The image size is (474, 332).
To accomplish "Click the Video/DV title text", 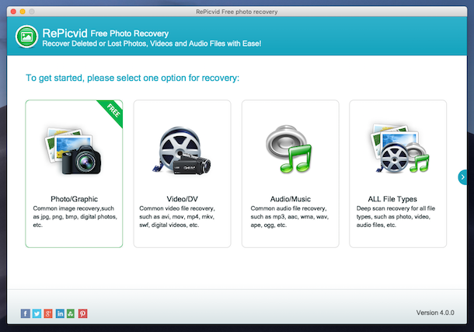I will [183, 199].
